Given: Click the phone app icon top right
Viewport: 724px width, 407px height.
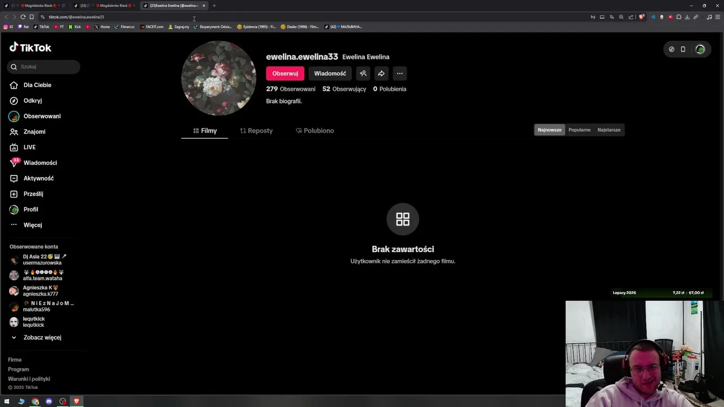Looking at the screenshot, I should pos(683,49).
